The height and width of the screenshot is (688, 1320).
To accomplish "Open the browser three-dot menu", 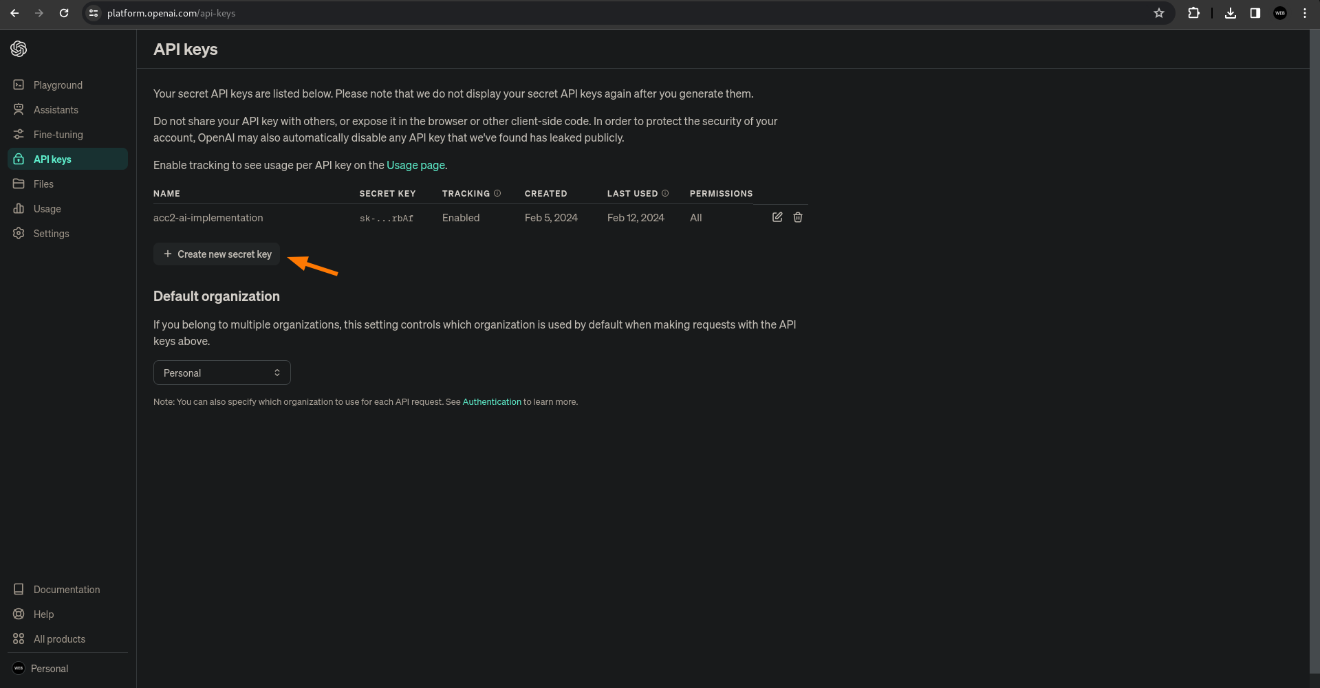I will pos(1305,13).
